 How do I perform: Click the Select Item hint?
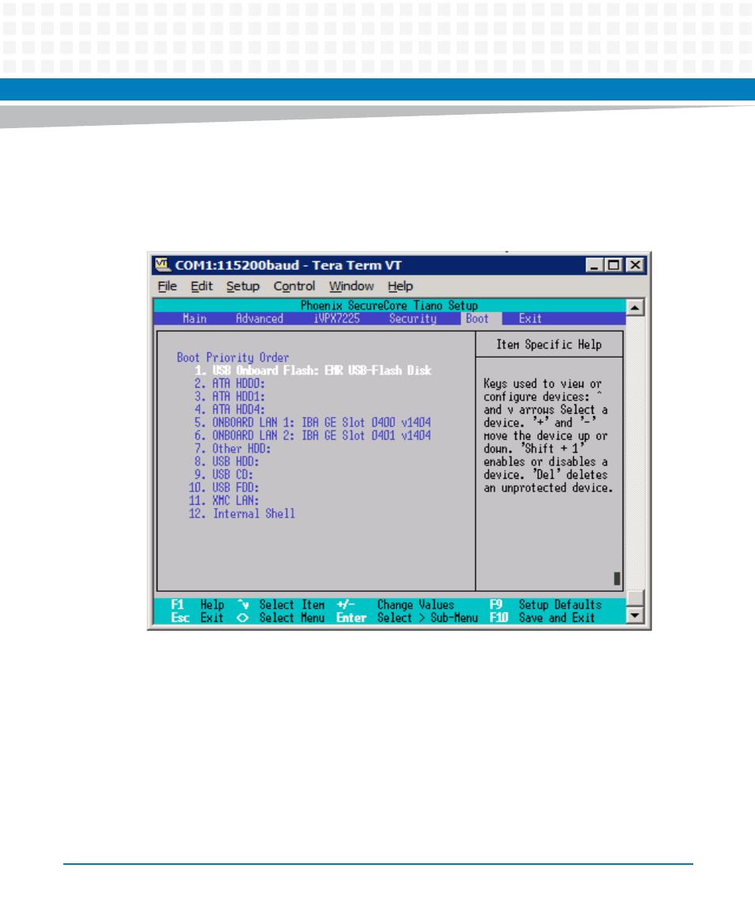tap(281, 605)
